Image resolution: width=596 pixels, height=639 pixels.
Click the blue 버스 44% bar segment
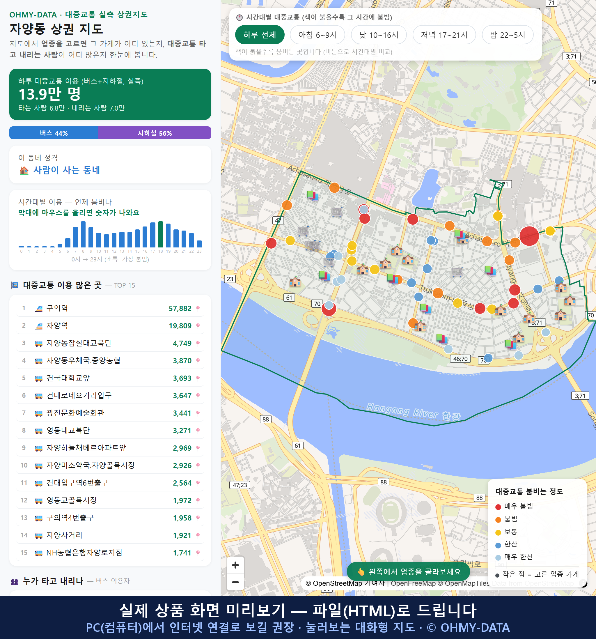point(54,133)
